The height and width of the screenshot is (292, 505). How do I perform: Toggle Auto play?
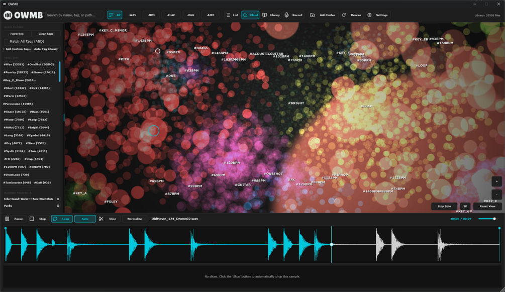tap(85, 219)
